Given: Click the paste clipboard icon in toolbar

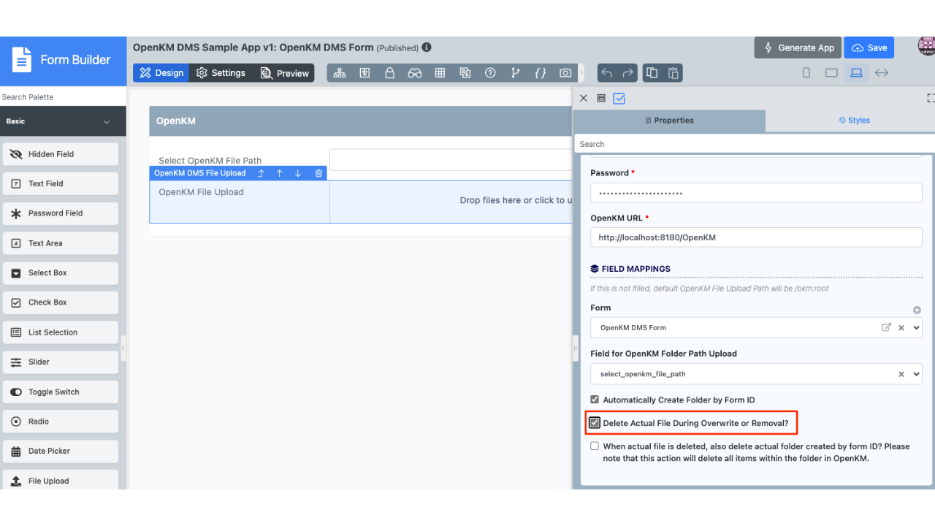Looking at the screenshot, I should 673,73.
